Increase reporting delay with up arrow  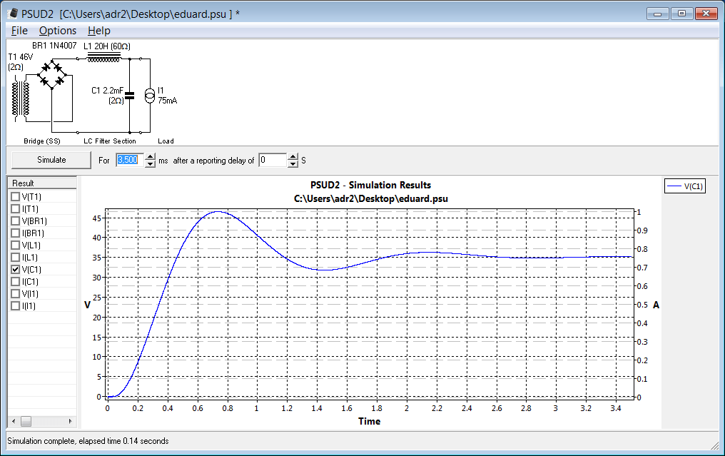293,157
